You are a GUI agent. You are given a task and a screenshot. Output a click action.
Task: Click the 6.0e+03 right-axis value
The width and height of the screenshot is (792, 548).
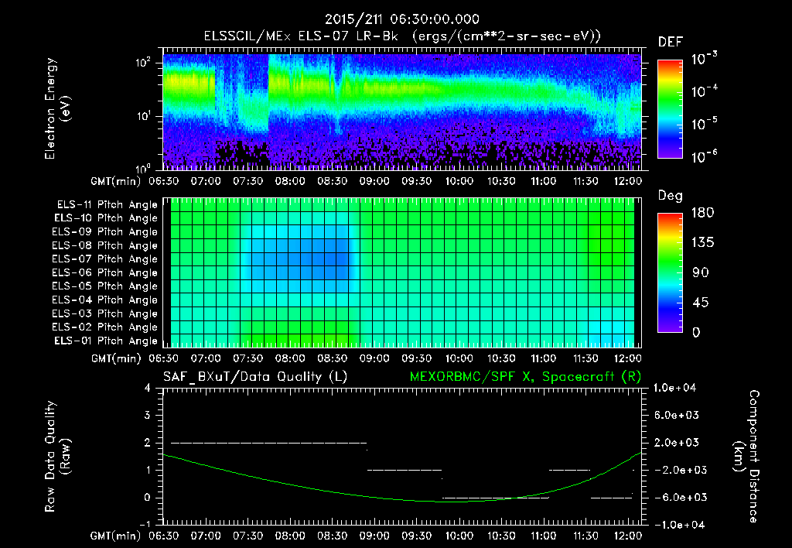[676, 415]
